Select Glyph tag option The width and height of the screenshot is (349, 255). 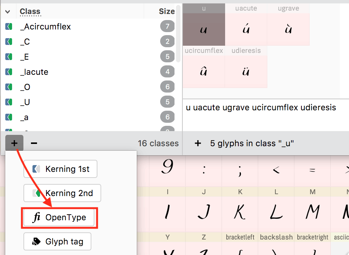pos(57,241)
